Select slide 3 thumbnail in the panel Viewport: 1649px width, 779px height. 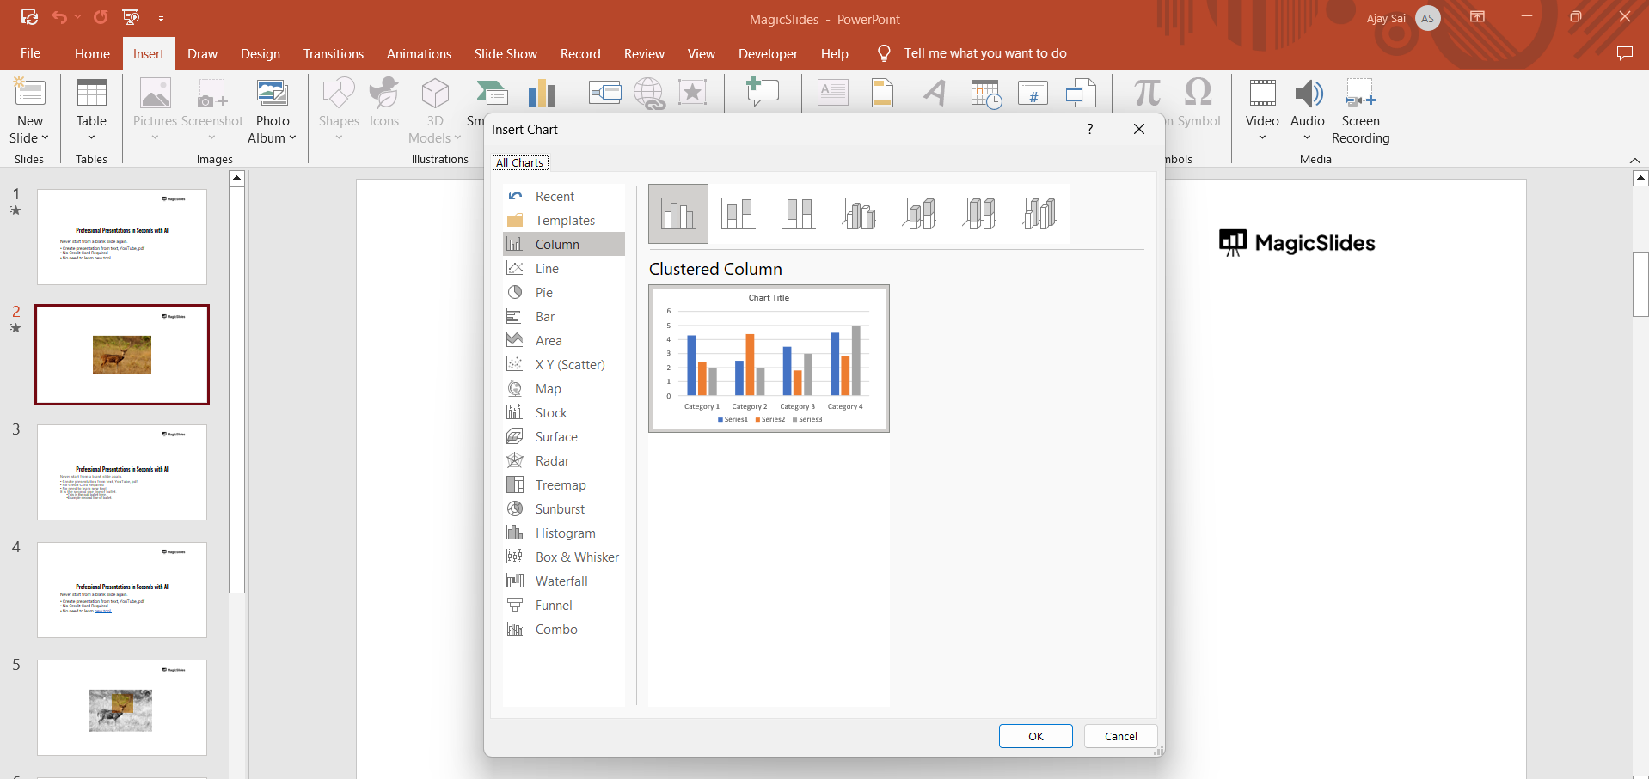point(122,472)
